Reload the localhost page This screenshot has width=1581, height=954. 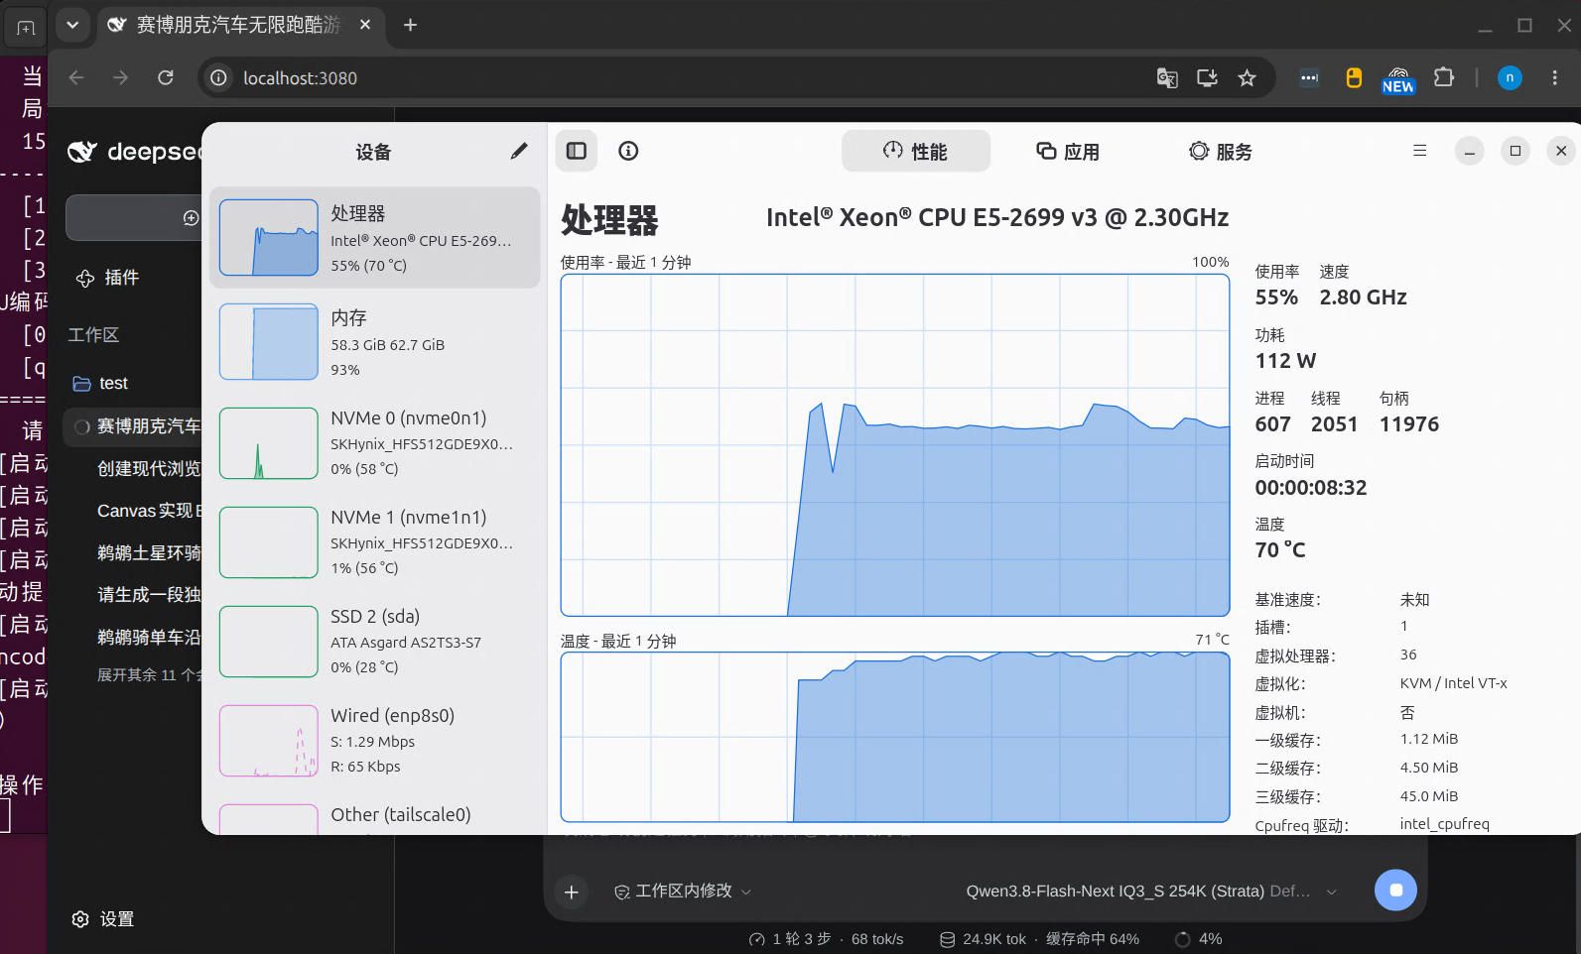pos(166,77)
